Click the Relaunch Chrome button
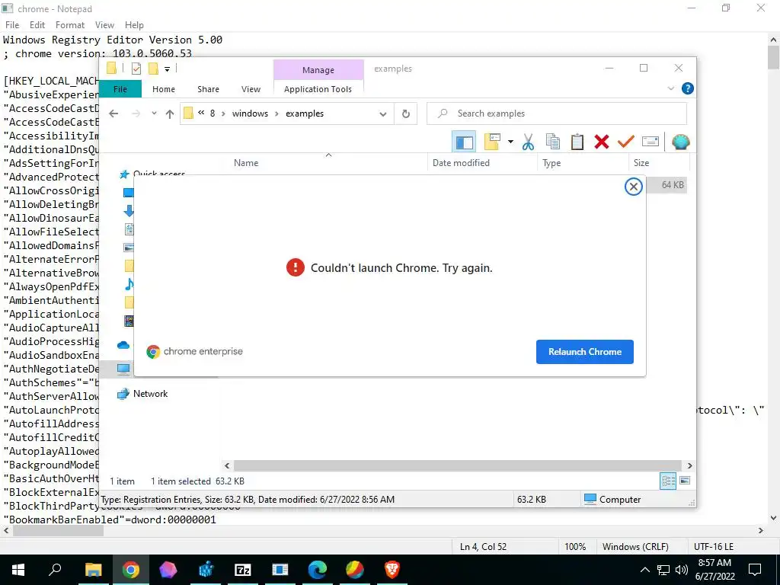780x585 pixels. pos(584,352)
